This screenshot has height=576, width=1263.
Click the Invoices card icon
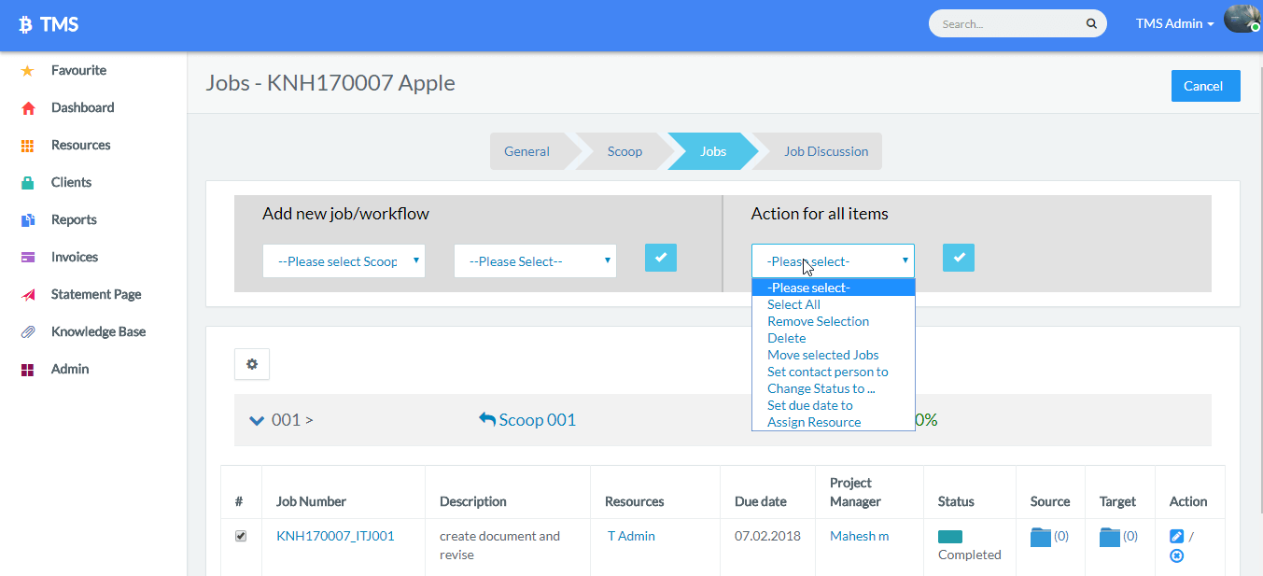pyautogui.click(x=28, y=258)
